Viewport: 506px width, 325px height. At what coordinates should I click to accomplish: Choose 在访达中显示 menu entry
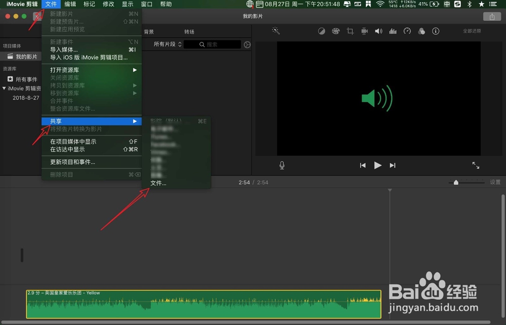click(x=92, y=149)
